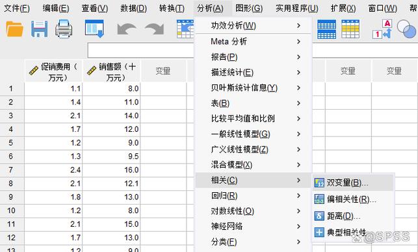Click the blue data grid toolbar icon
Image resolution: width=418 pixels, height=252 pixels.
(x=326, y=29)
